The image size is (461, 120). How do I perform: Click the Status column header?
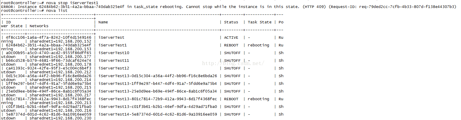click(231, 22)
